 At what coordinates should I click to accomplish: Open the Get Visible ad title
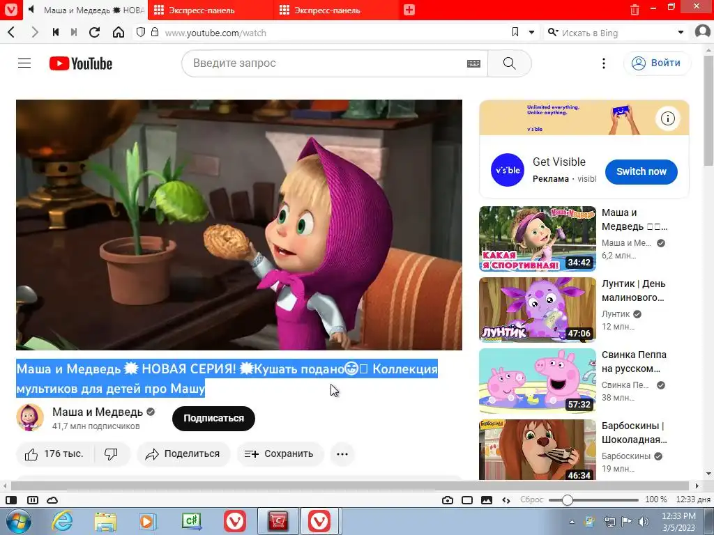click(559, 162)
